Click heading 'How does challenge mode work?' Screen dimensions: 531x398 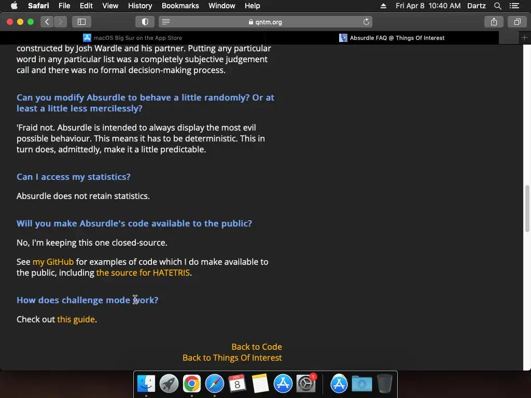coord(87,300)
